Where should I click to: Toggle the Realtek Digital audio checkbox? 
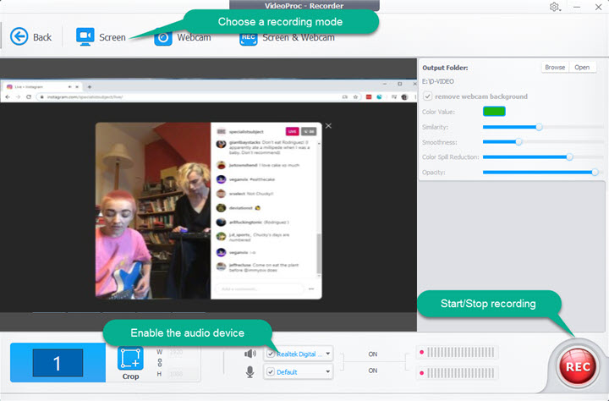click(x=271, y=354)
